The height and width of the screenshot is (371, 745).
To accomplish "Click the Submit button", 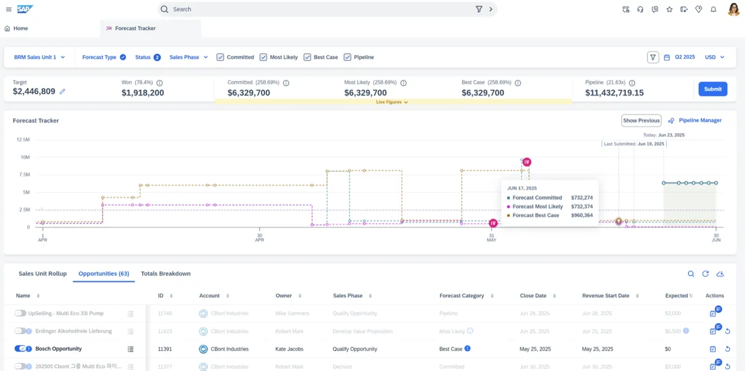I will [x=712, y=89].
